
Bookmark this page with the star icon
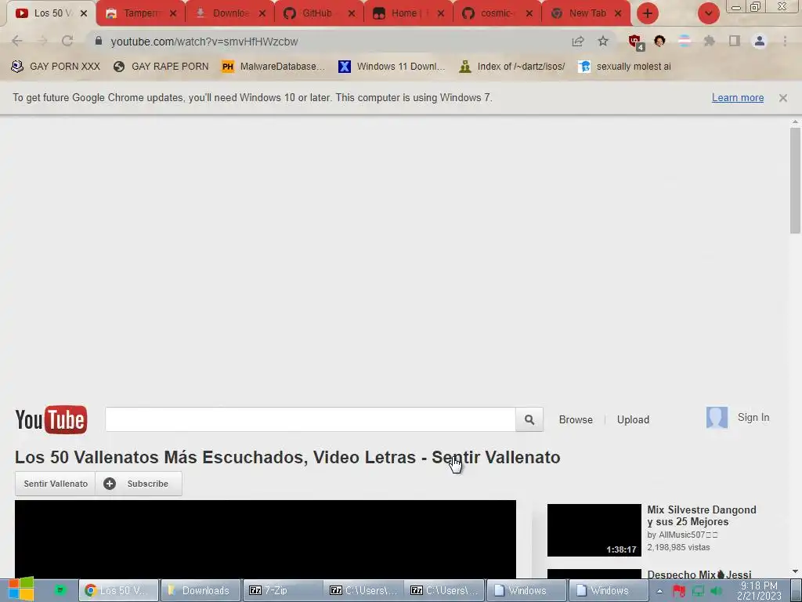tap(603, 41)
